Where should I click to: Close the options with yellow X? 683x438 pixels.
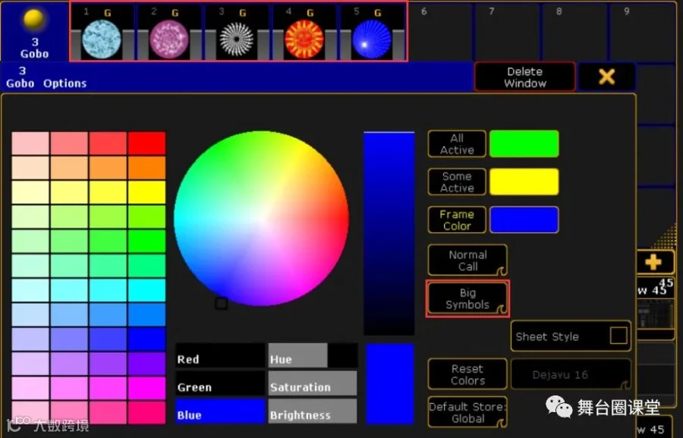point(607,77)
